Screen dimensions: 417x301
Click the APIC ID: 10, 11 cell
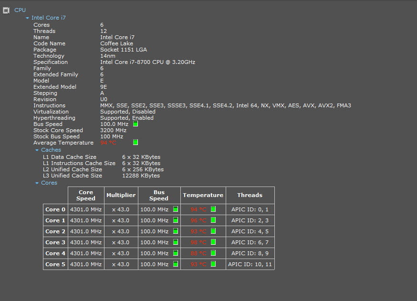point(250,264)
